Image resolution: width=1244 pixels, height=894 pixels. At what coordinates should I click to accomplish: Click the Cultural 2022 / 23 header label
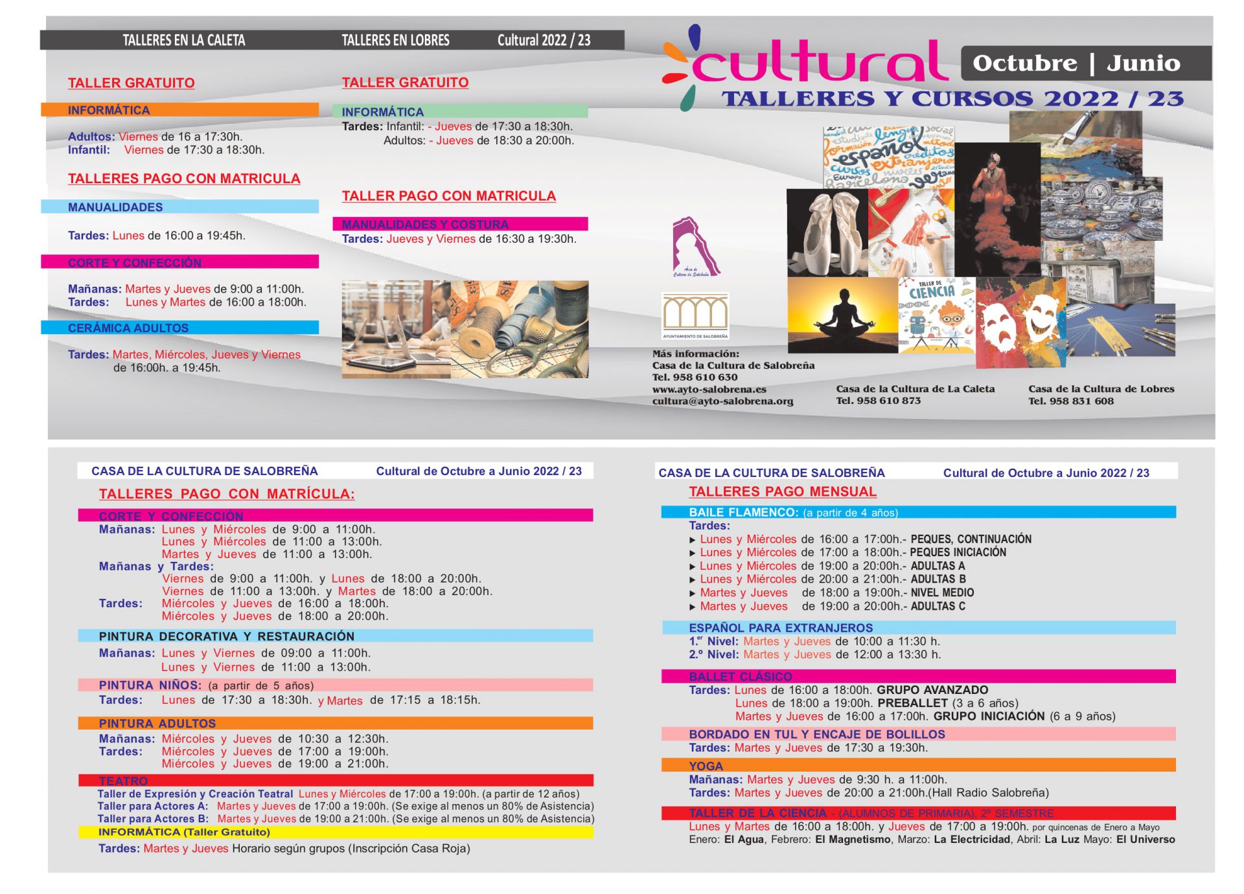pyautogui.click(x=544, y=40)
